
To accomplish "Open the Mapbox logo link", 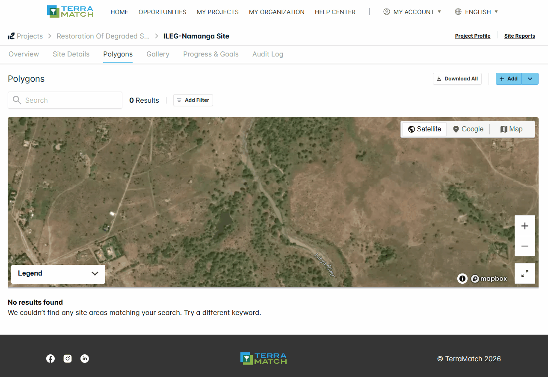I will point(489,279).
